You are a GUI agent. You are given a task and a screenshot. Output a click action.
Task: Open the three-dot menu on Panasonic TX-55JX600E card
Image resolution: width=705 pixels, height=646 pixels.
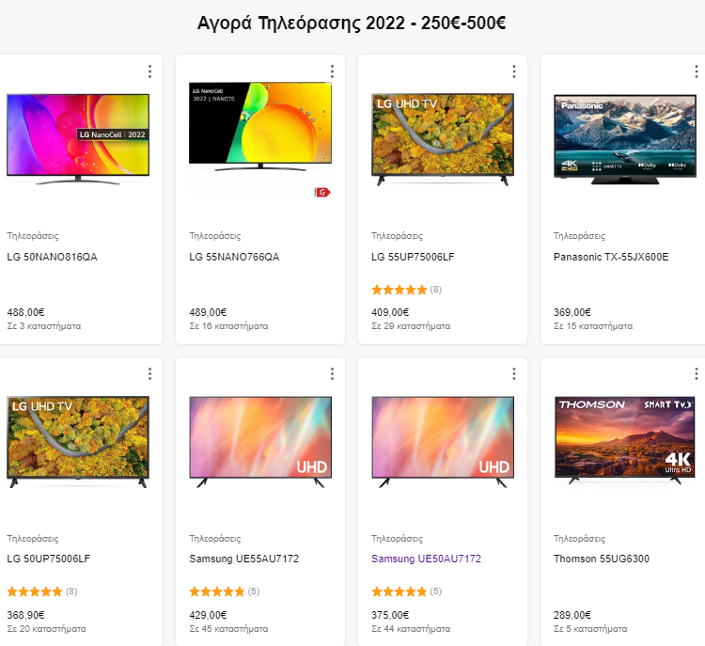click(x=696, y=71)
